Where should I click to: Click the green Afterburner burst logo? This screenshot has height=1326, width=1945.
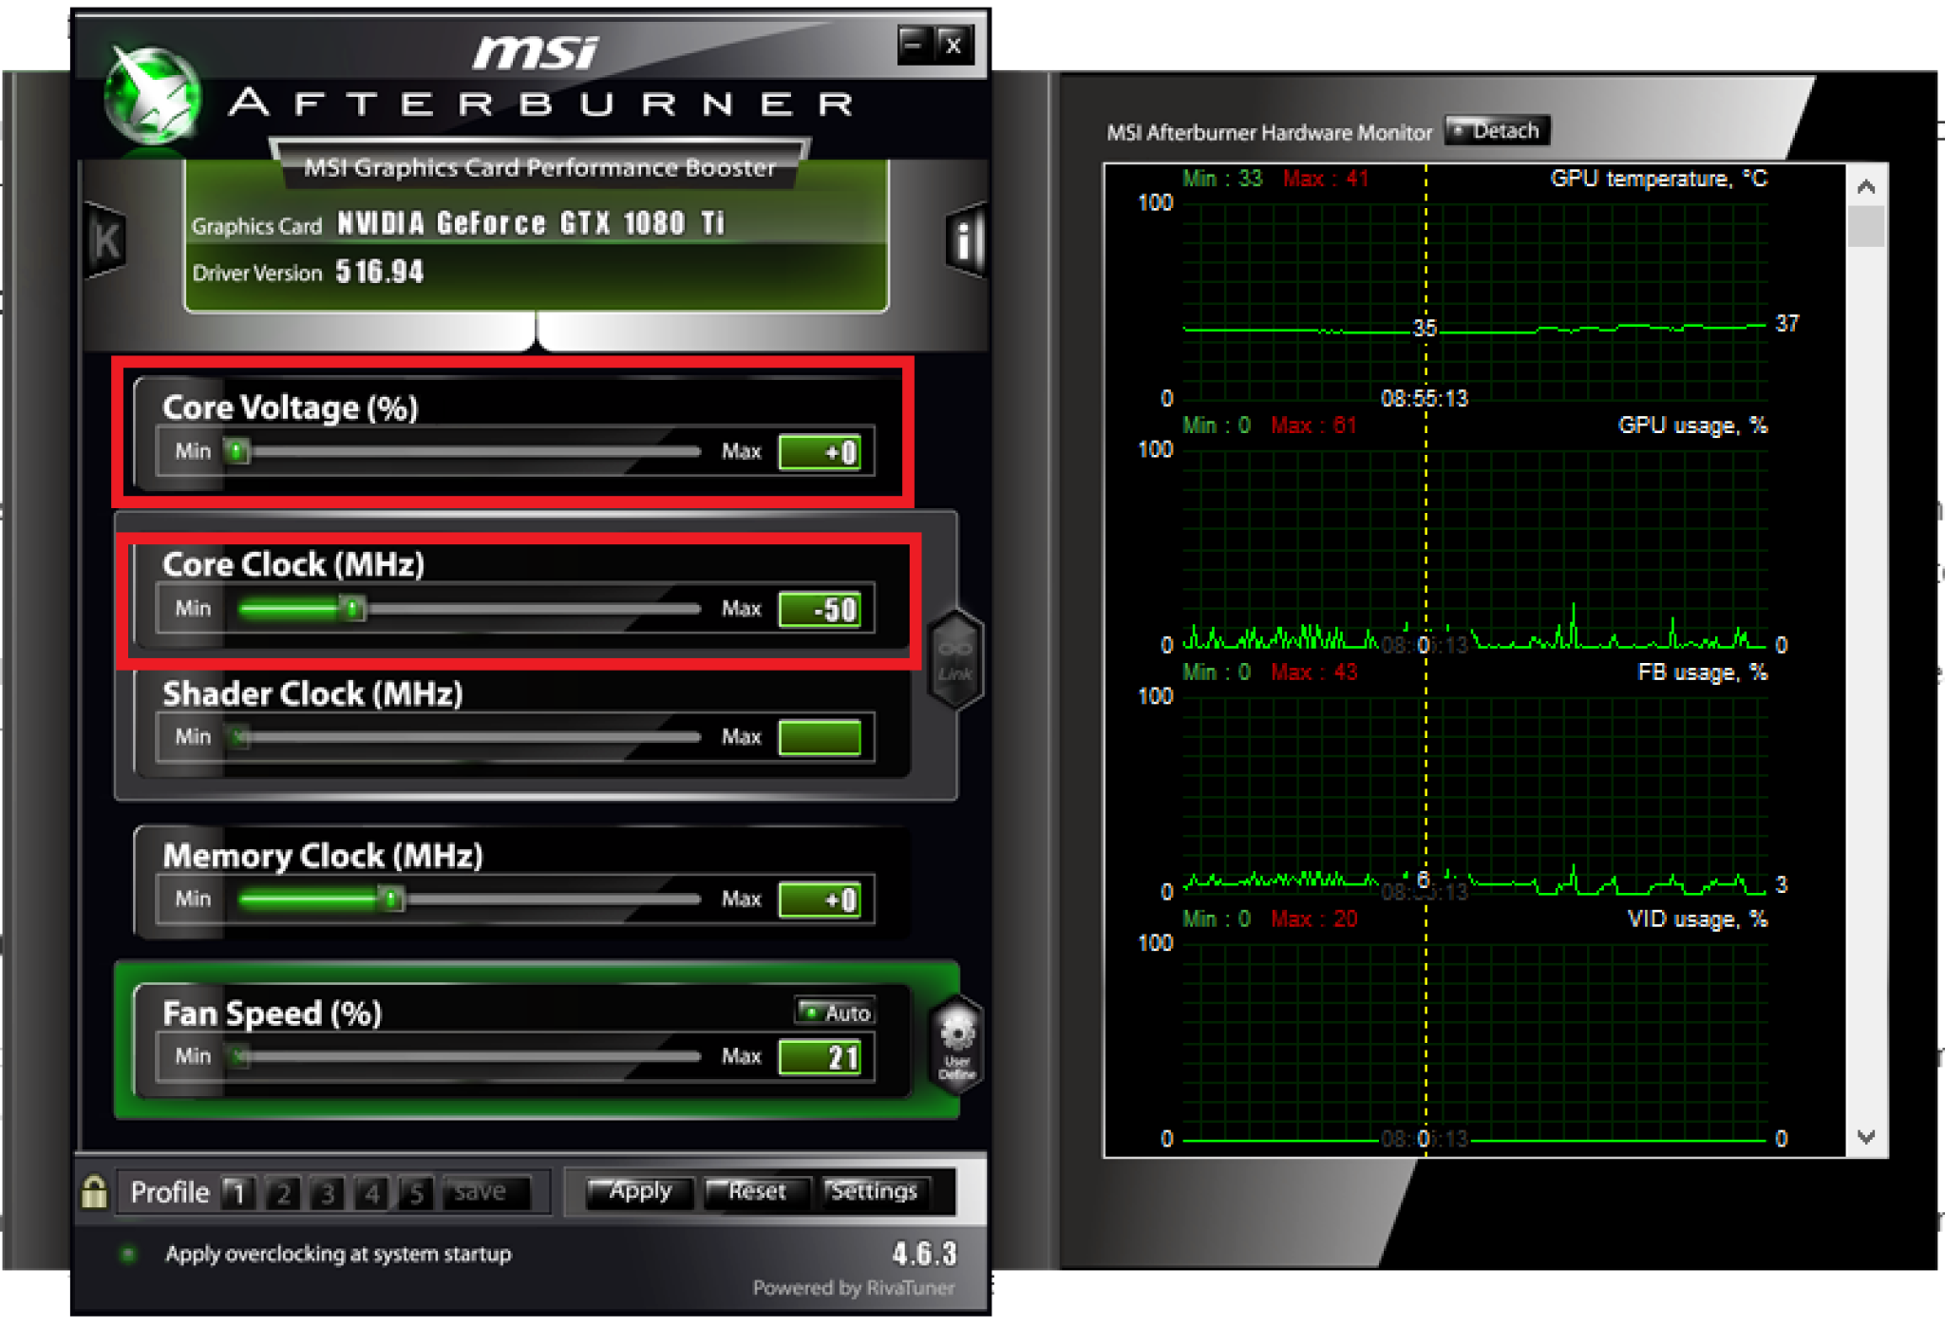click(x=152, y=95)
